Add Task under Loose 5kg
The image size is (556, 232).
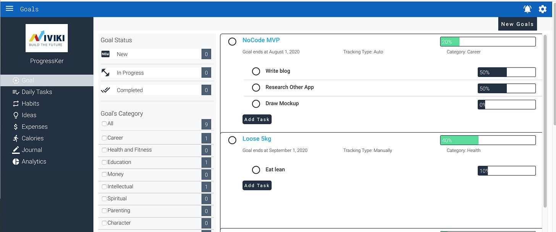coord(257,186)
